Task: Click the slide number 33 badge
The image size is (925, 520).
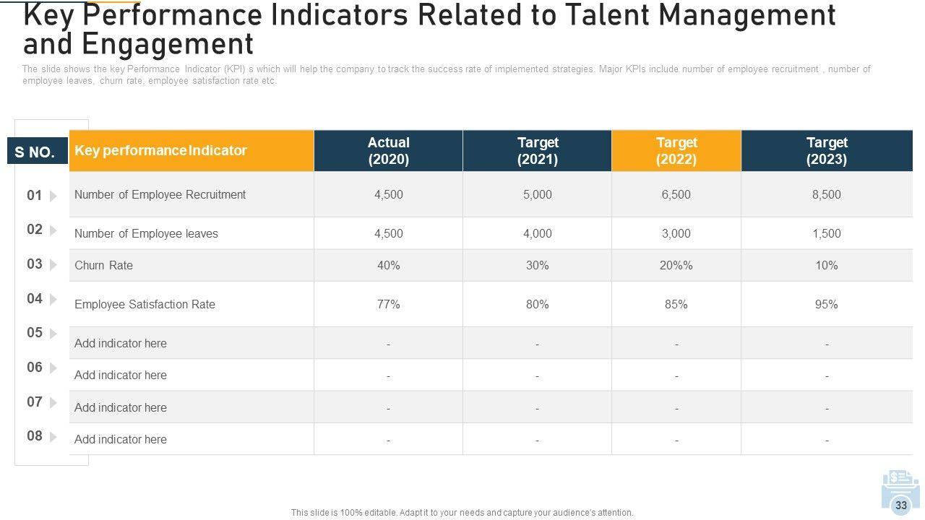Action: click(x=900, y=506)
